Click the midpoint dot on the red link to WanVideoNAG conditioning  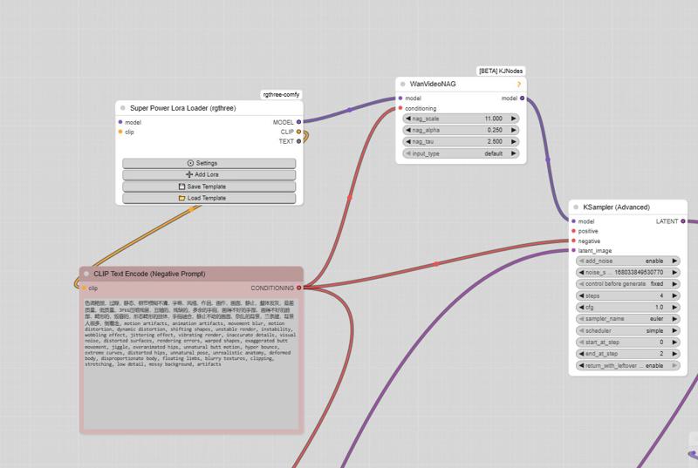[350, 197]
